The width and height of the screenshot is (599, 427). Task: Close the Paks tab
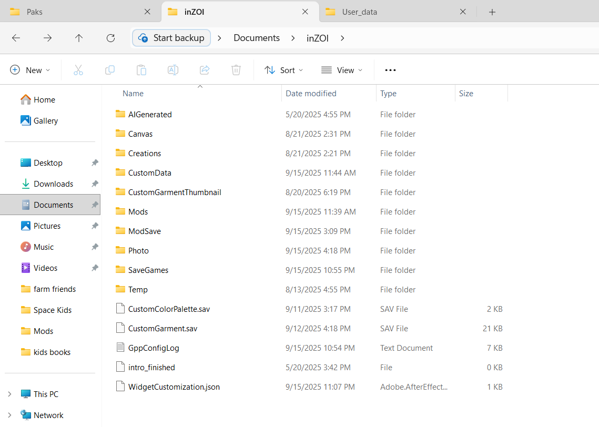(x=147, y=12)
